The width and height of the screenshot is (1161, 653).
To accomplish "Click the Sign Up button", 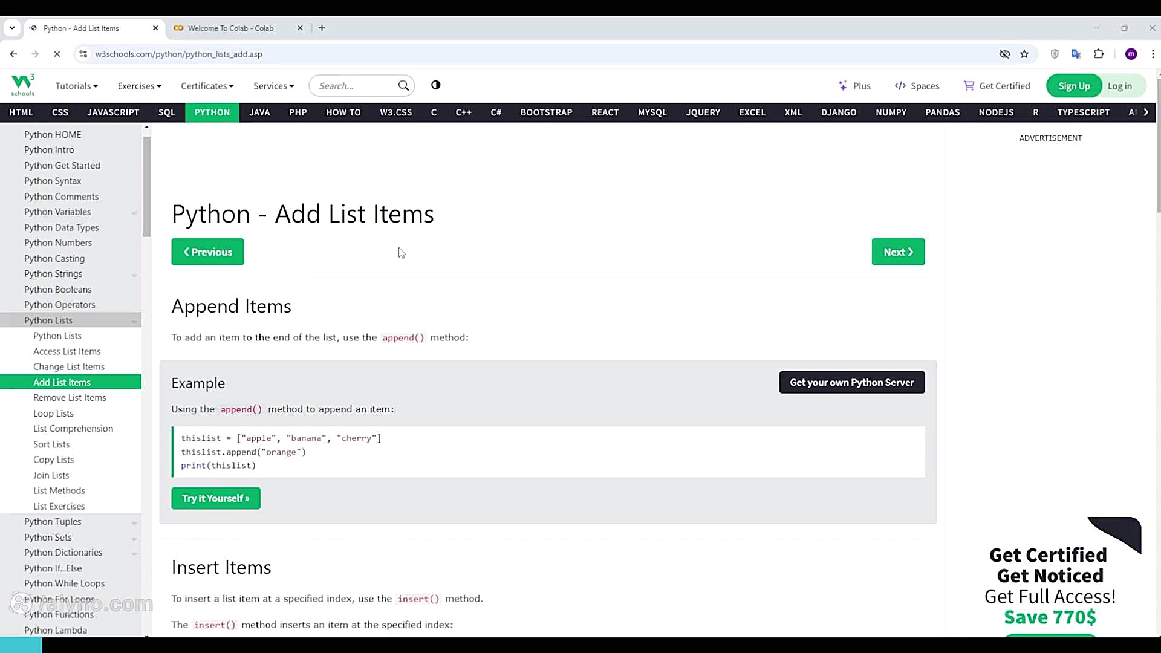I will click(x=1074, y=86).
